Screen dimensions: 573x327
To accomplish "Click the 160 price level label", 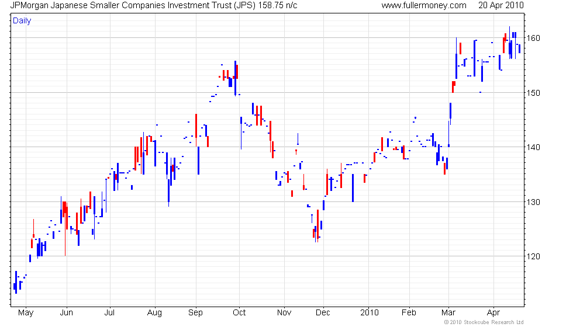I will (x=533, y=38).
